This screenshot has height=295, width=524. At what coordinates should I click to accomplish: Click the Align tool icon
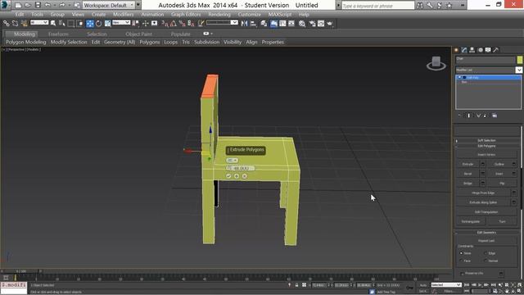tap(253, 24)
